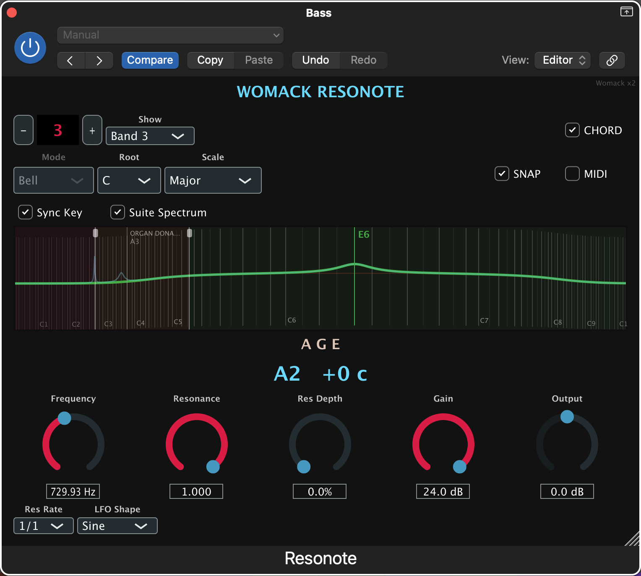The height and width of the screenshot is (576, 641).
Task: Click the Compare button
Action: (x=150, y=60)
